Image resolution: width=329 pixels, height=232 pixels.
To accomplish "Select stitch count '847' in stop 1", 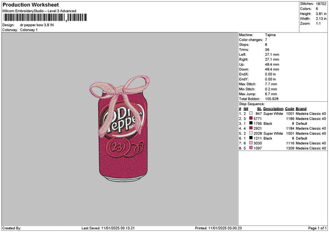I will [259, 114].
